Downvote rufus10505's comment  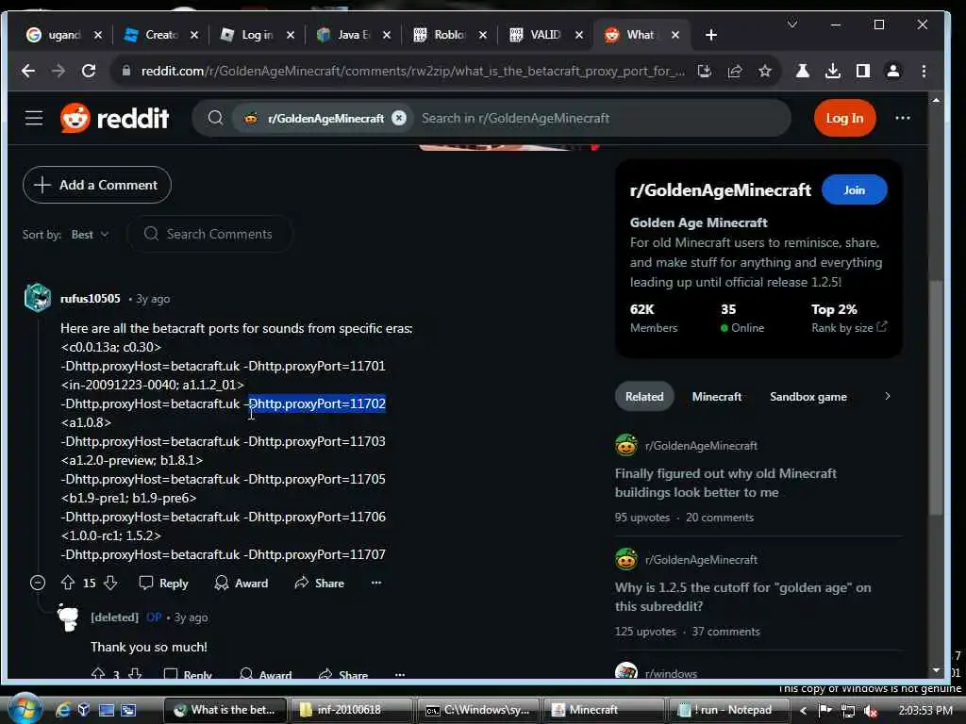[x=110, y=583]
